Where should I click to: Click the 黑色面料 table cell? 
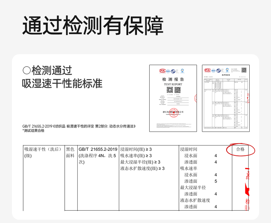pyautogui.click(x=70, y=153)
